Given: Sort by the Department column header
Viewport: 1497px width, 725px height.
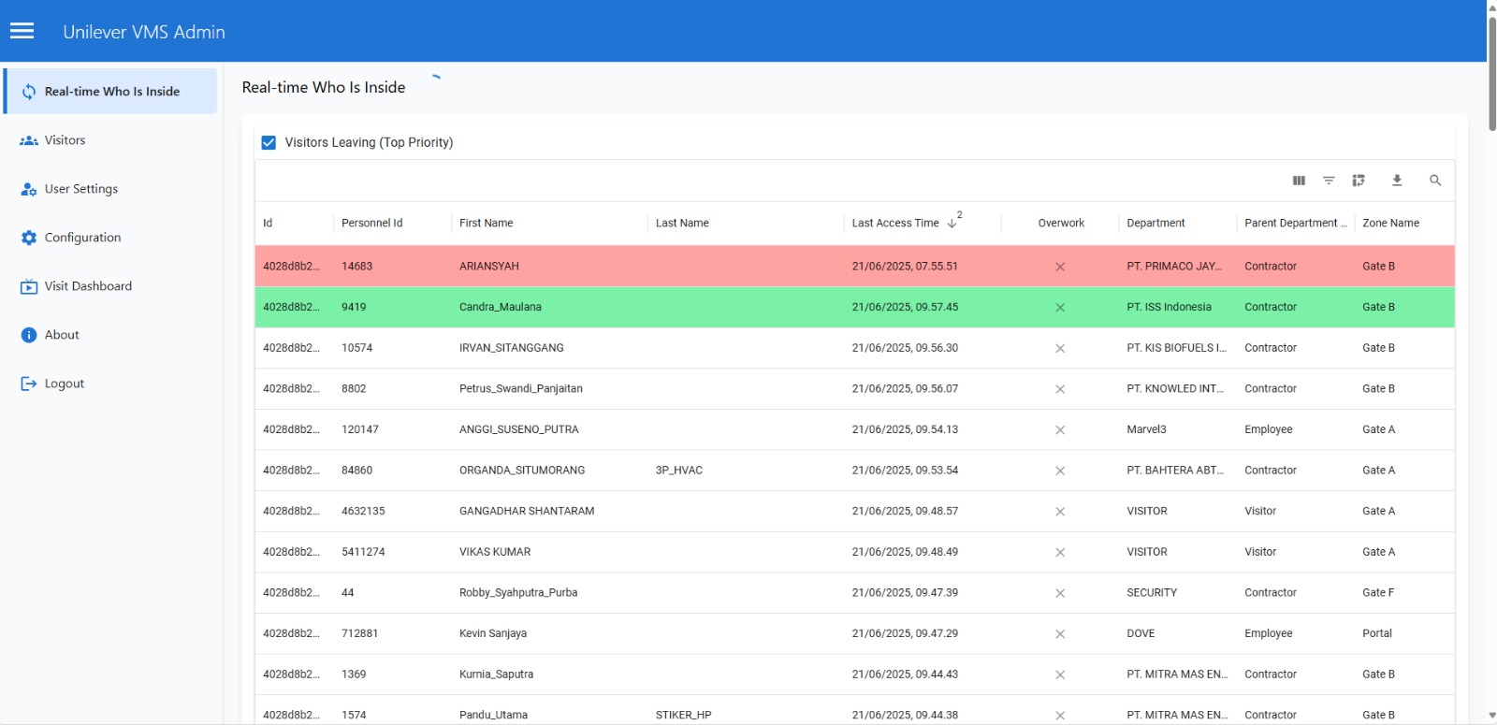Looking at the screenshot, I should (x=1155, y=224).
